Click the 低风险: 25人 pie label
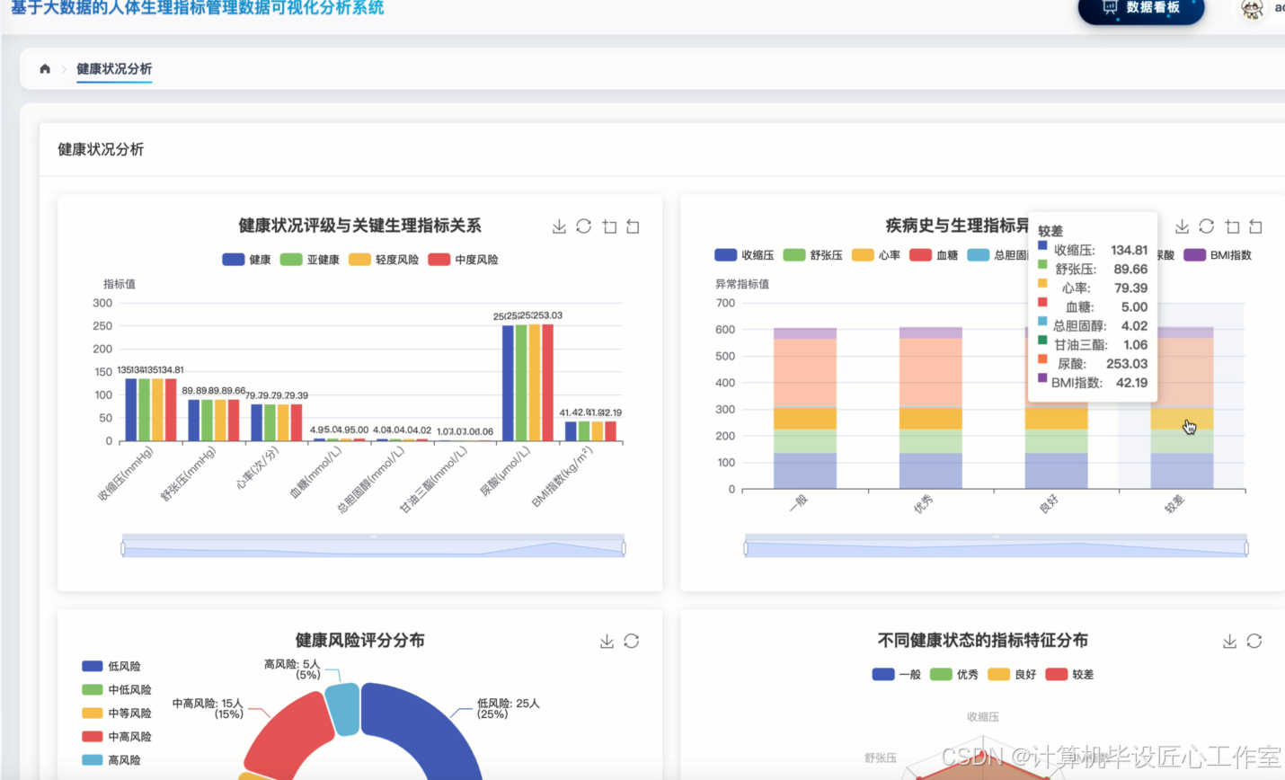 [508, 709]
